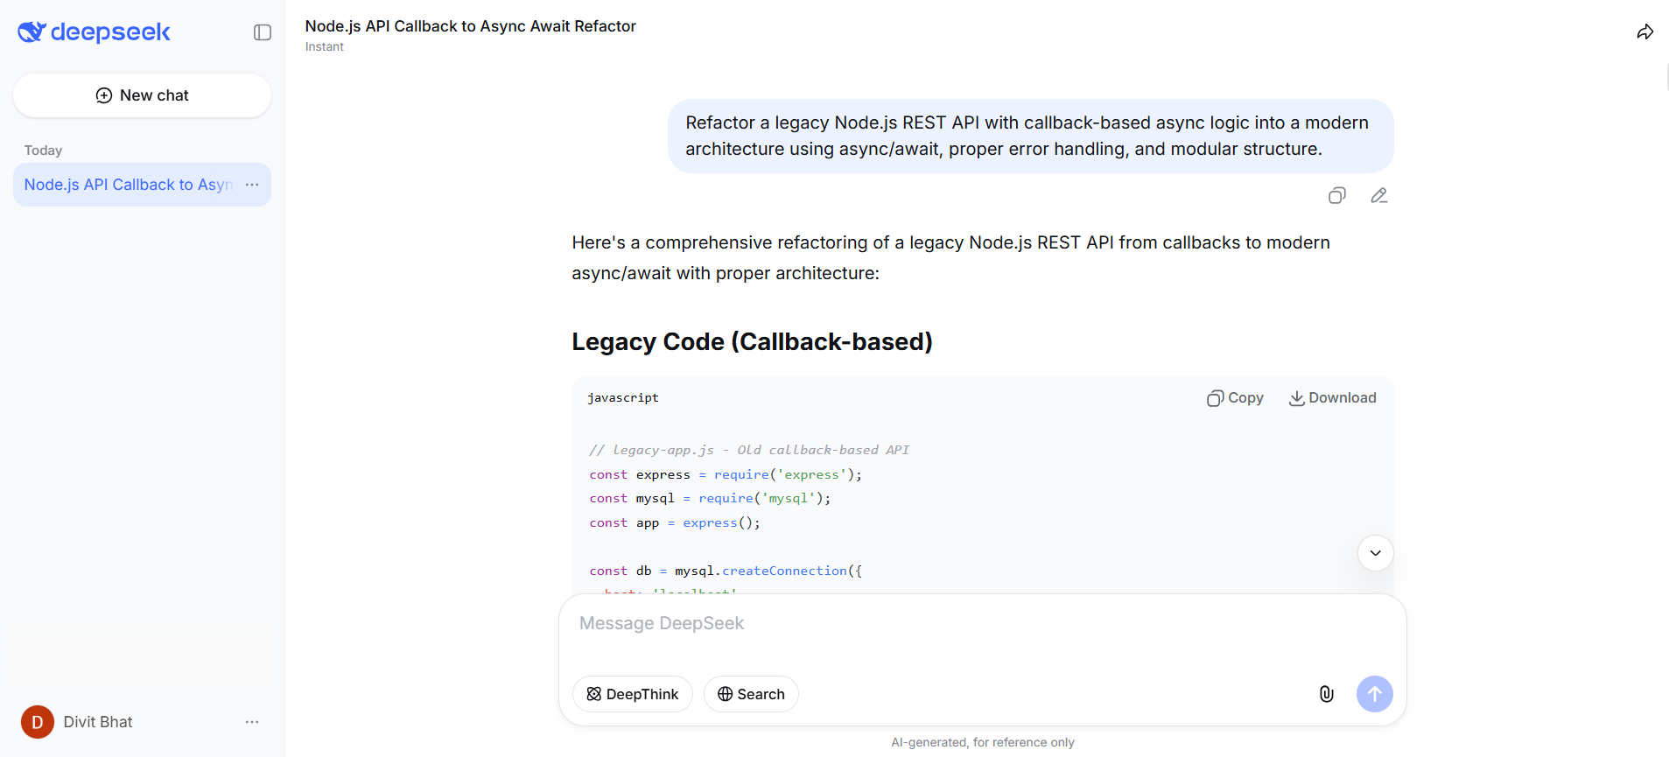This screenshot has width=1669, height=757.
Task: Toggle web Search mode
Action: pos(751,694)
